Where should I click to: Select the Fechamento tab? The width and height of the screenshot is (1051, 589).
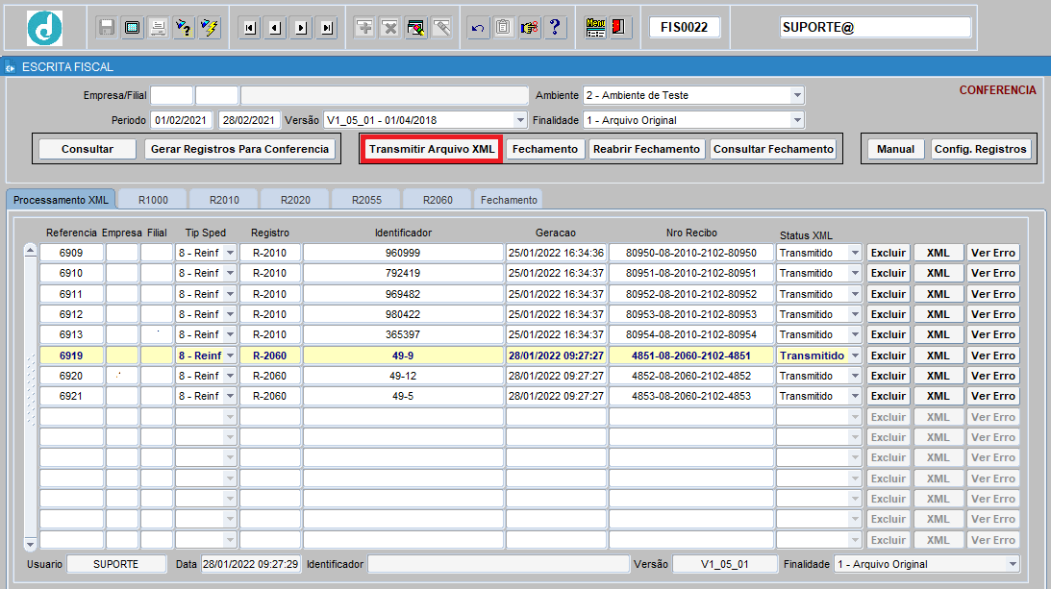pyautogui.click(x=509, y=200)
